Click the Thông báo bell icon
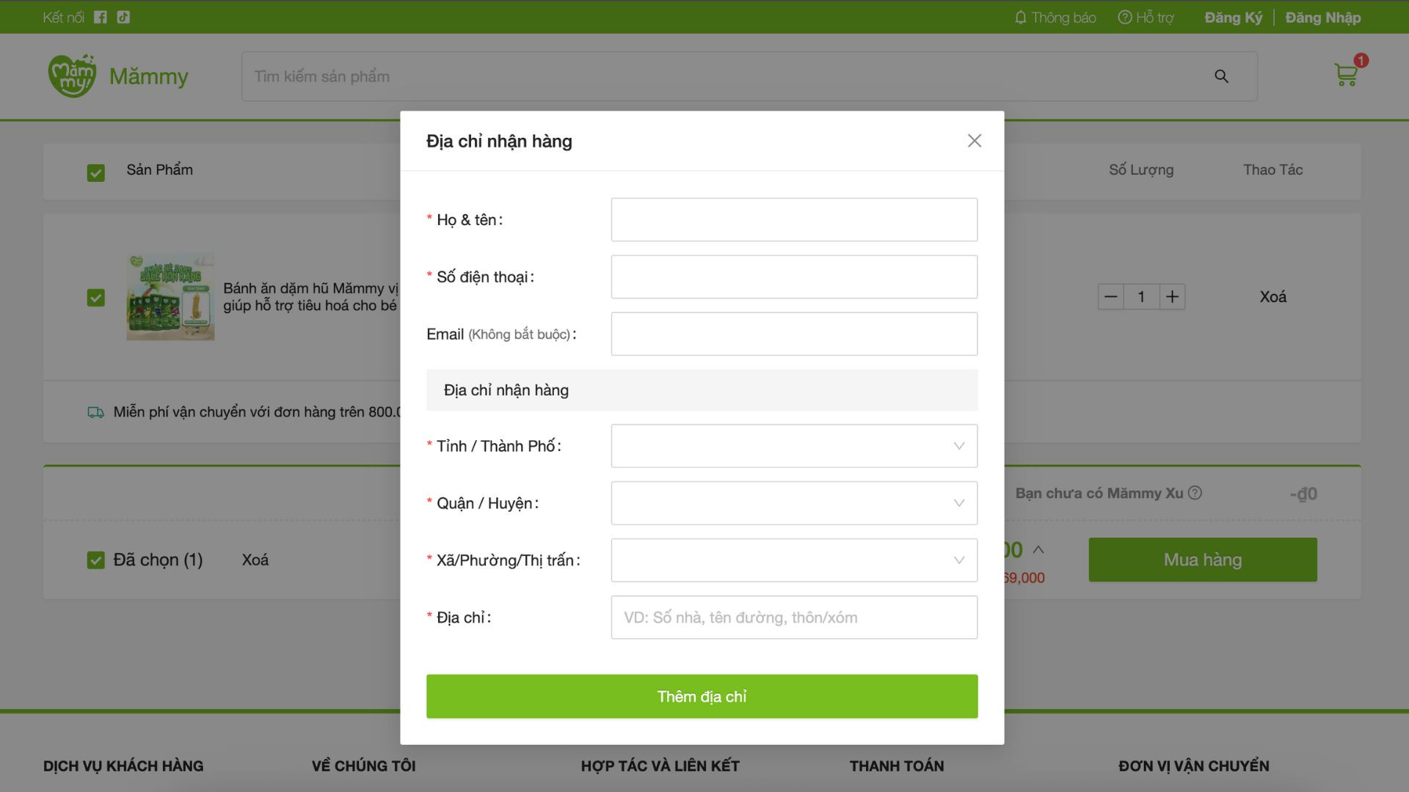Viewport: 1409px width, 792px height. (x=1020, y=17)
